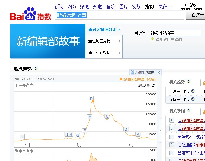205x161 pixels.
Task: Expand side panel with the gray arrow handle
Action: tap(160, 130)
